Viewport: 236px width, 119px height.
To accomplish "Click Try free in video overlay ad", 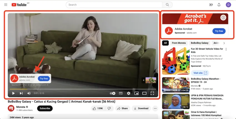I will 44,79.
